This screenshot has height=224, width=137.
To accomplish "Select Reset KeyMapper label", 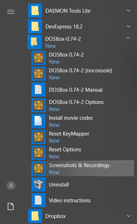I will pyautogui.click(x=69, y=134).
